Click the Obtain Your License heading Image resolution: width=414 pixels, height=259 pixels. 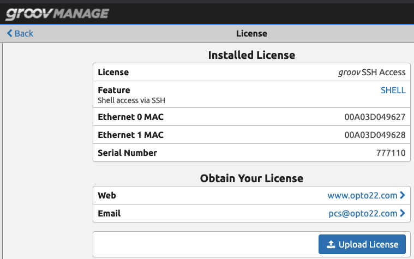tap(251, 178)
